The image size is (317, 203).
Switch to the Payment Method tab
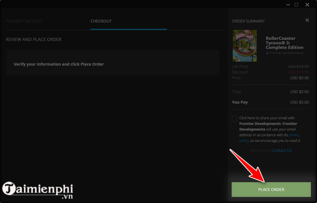click(x=24, y=21)
